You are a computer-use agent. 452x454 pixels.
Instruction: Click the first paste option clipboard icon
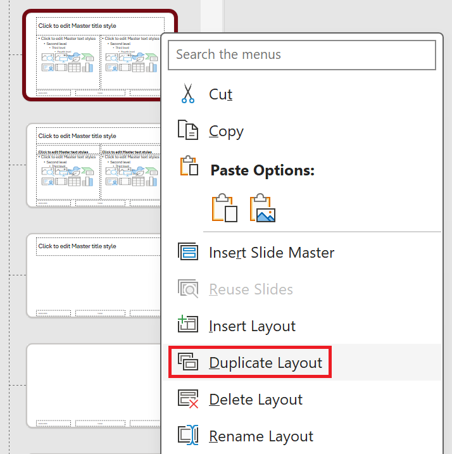pyautogui.click(x=225, y=208)
